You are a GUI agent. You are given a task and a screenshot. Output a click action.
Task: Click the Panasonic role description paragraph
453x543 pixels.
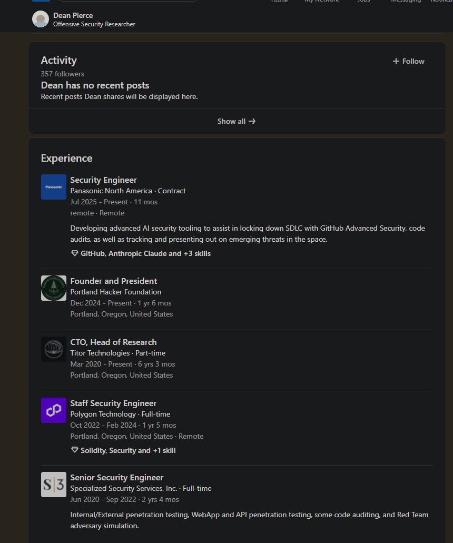(248, 234)
